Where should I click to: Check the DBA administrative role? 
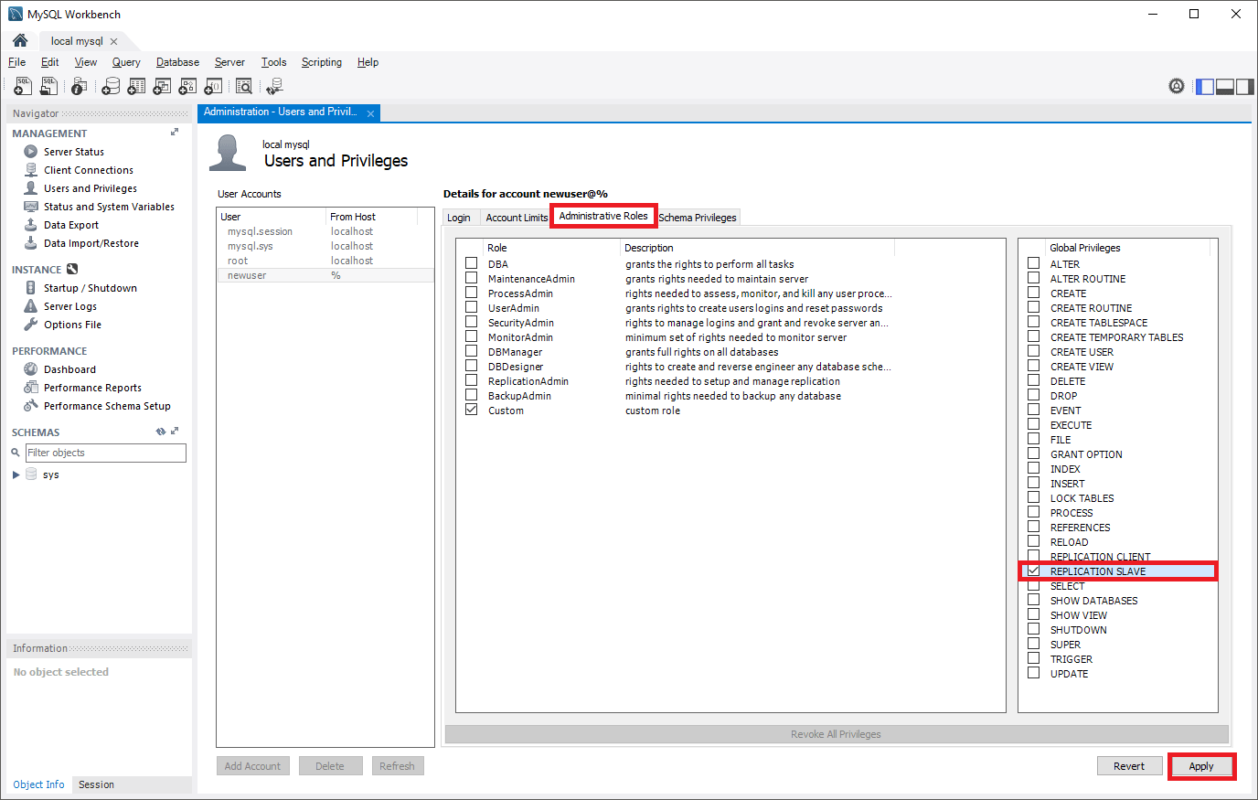[471, 263]
